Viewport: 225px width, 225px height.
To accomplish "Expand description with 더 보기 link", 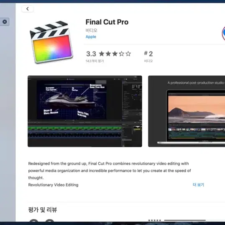I will pyautogui.click(x=198, y=185).
